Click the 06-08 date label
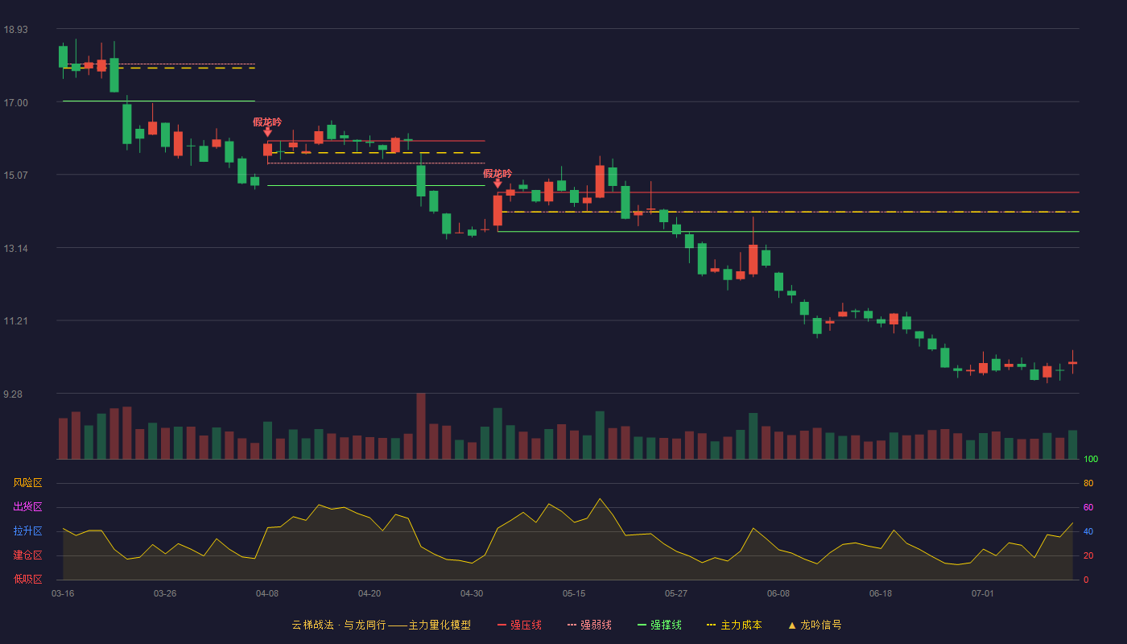The width and height of the screenshot is (1127, 644). point(778,593)
